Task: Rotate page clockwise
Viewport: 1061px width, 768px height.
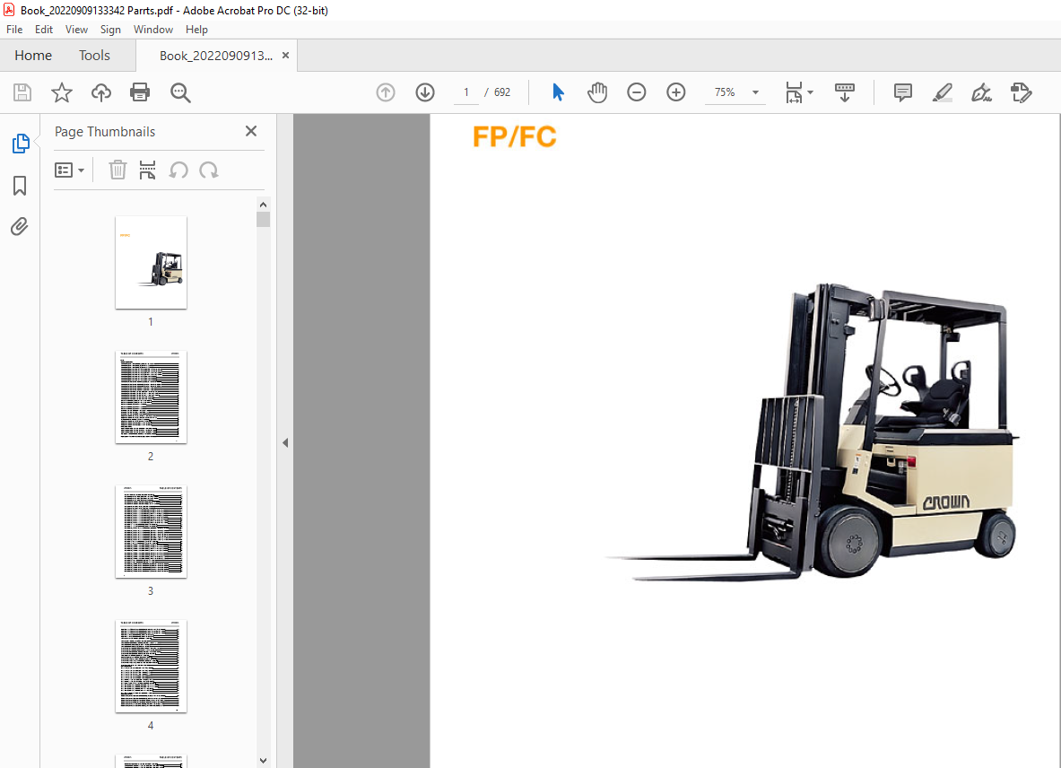Action: [208, 170]
